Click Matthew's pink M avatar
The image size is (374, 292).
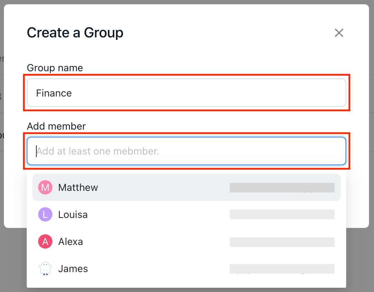45,187
